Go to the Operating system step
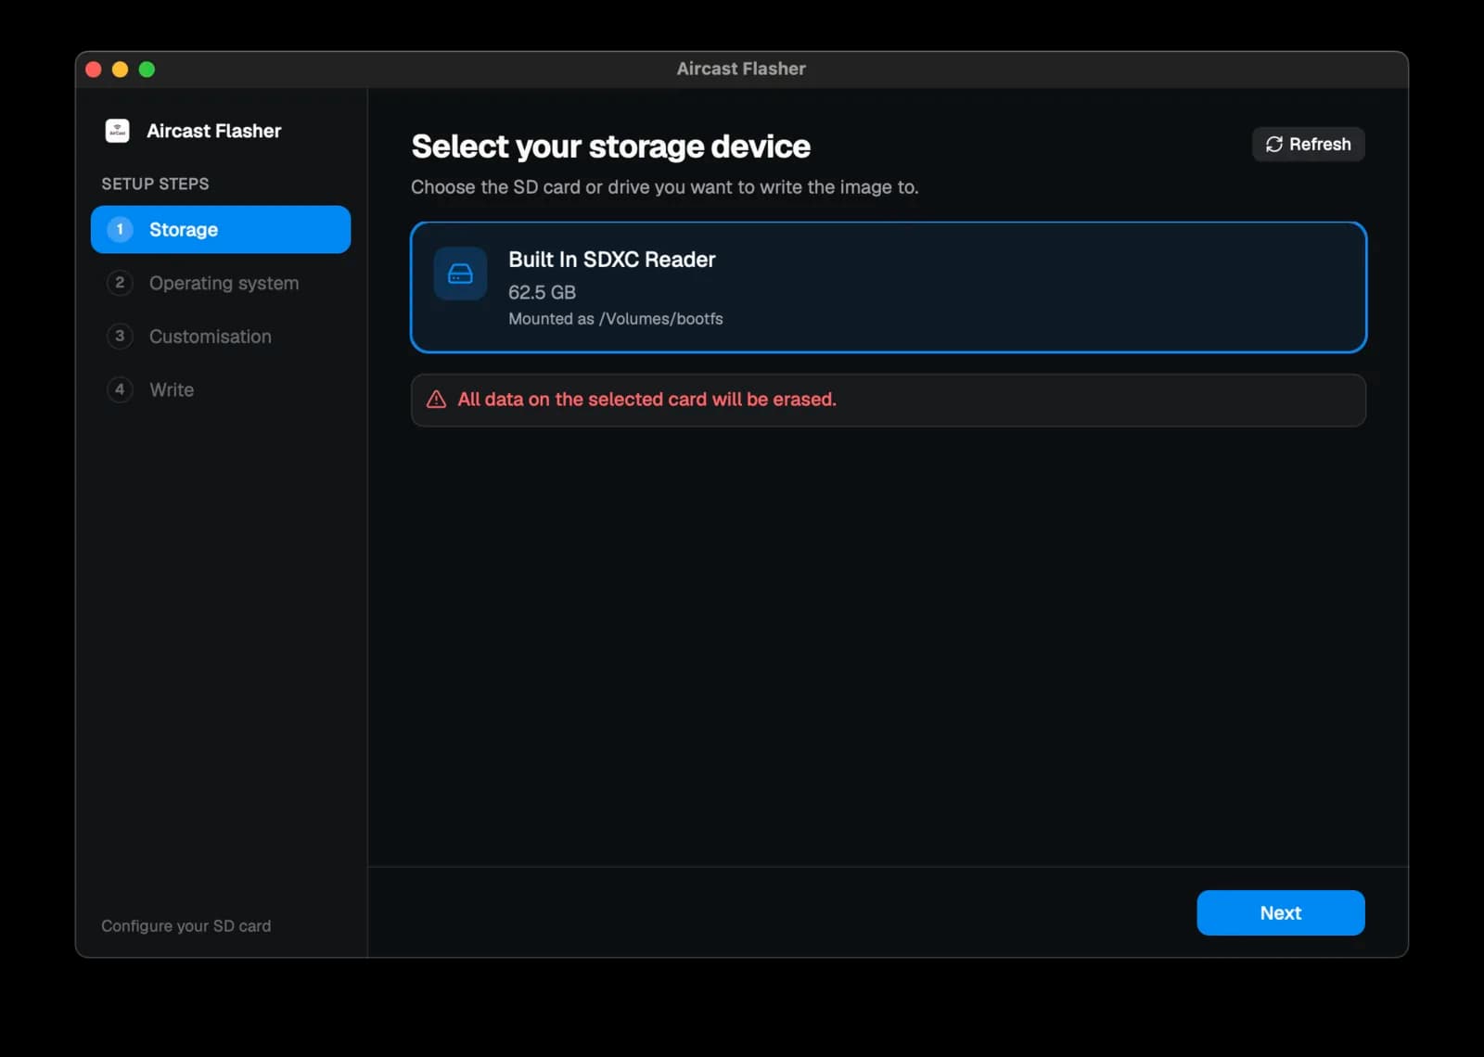 pos(221,283)
